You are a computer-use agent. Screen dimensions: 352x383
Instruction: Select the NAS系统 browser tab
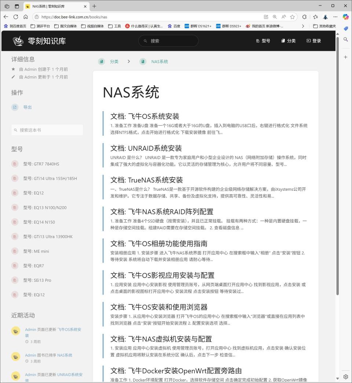[56, 6]
